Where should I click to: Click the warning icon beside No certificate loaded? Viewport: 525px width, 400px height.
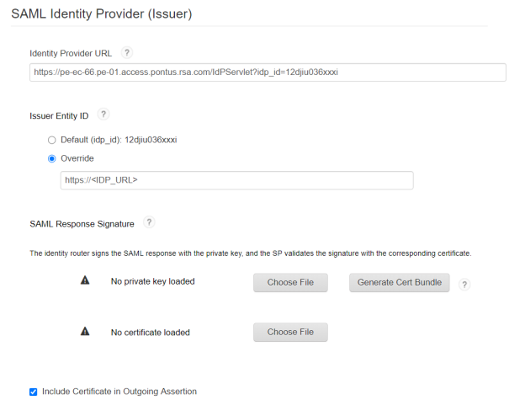point(84,332)
